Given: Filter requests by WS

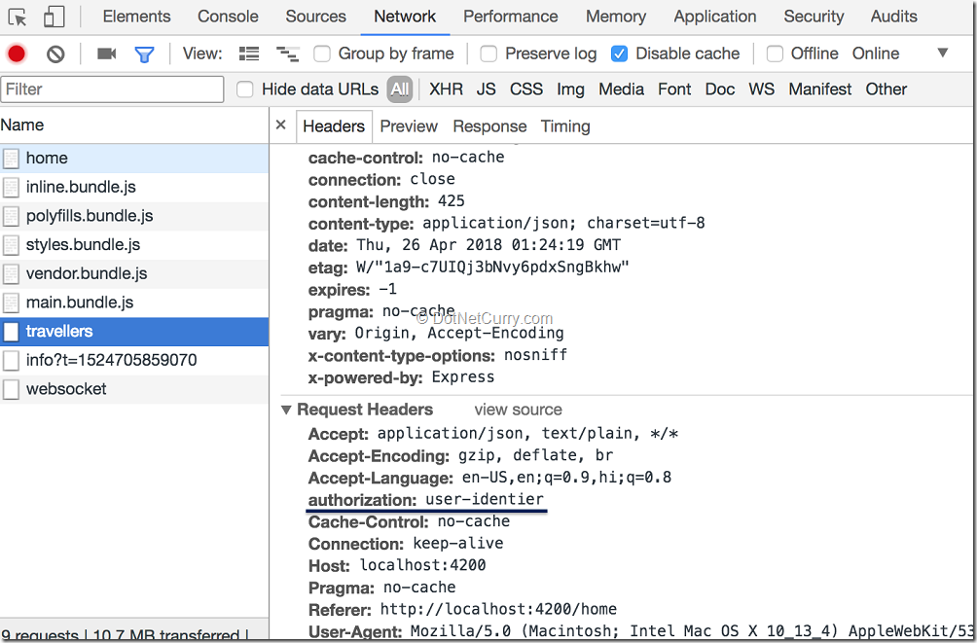Looking at the screenshot, I should pos(761,89).
